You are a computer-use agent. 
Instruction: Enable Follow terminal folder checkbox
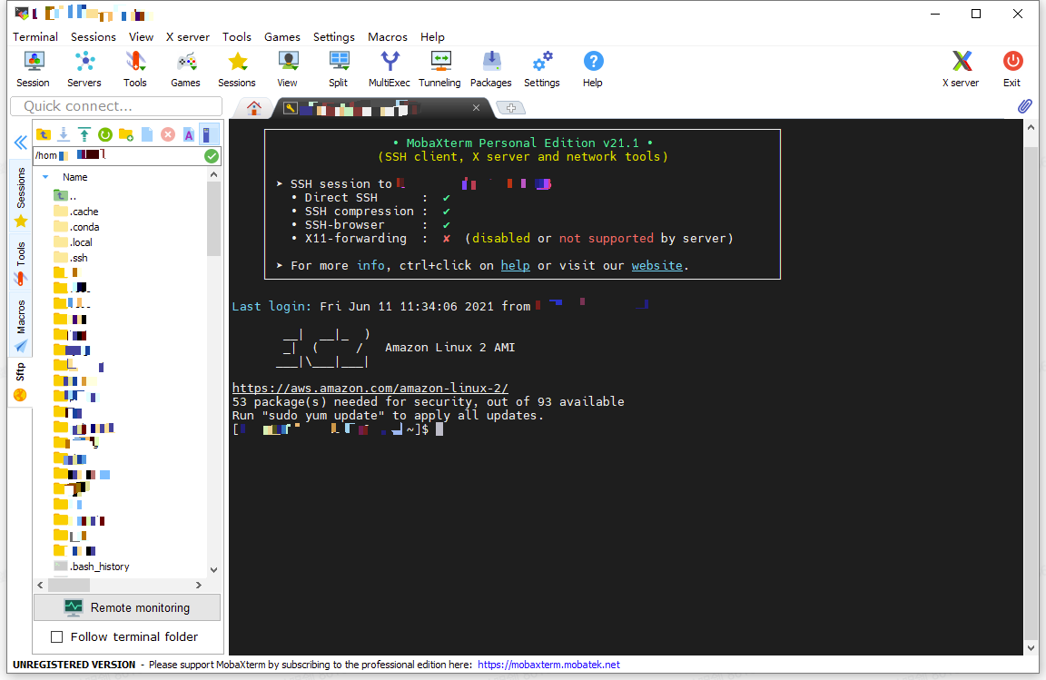[x=57, y=636]
